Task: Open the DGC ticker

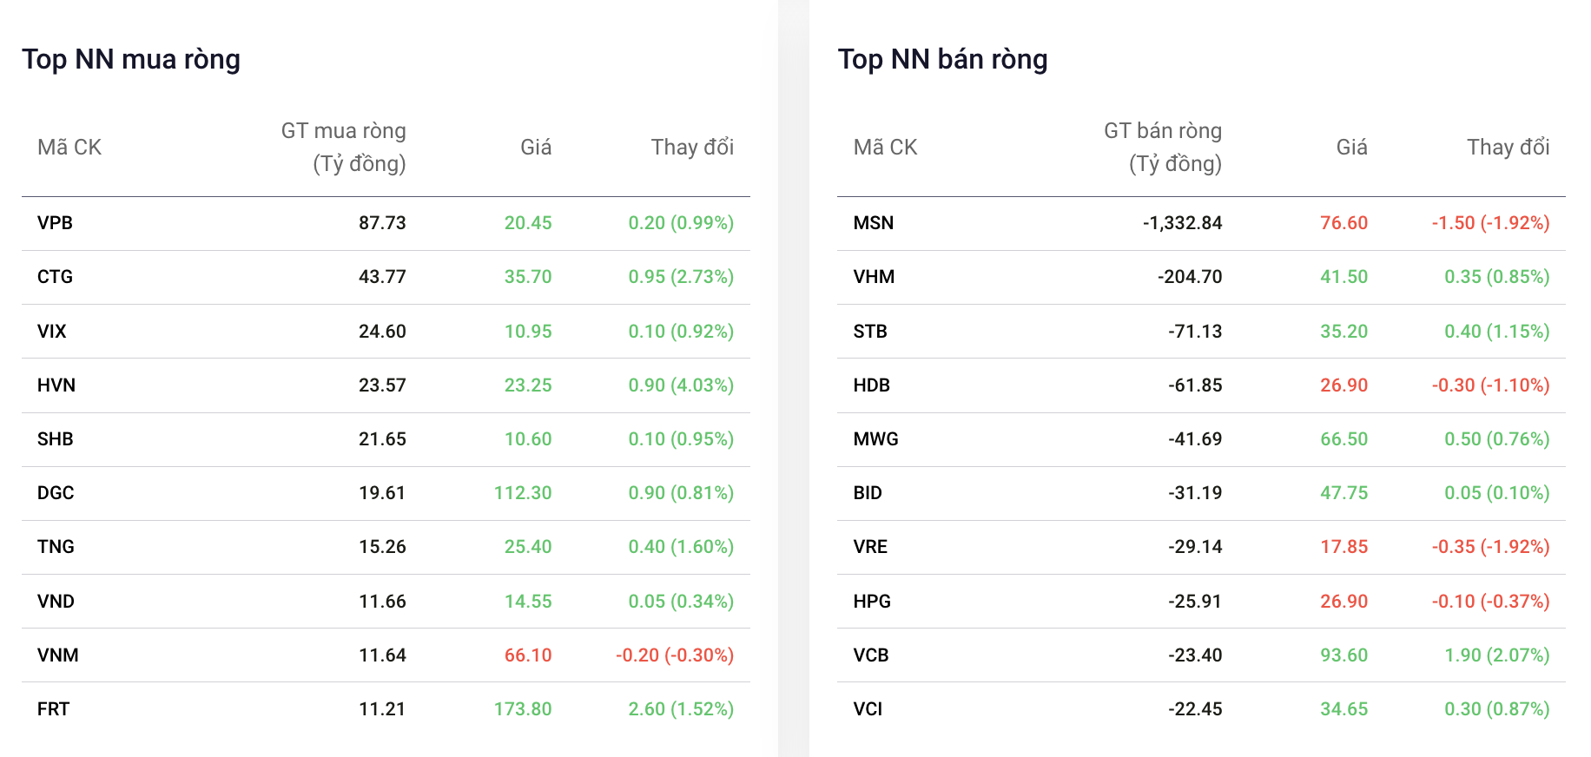Action: [56, 493]
